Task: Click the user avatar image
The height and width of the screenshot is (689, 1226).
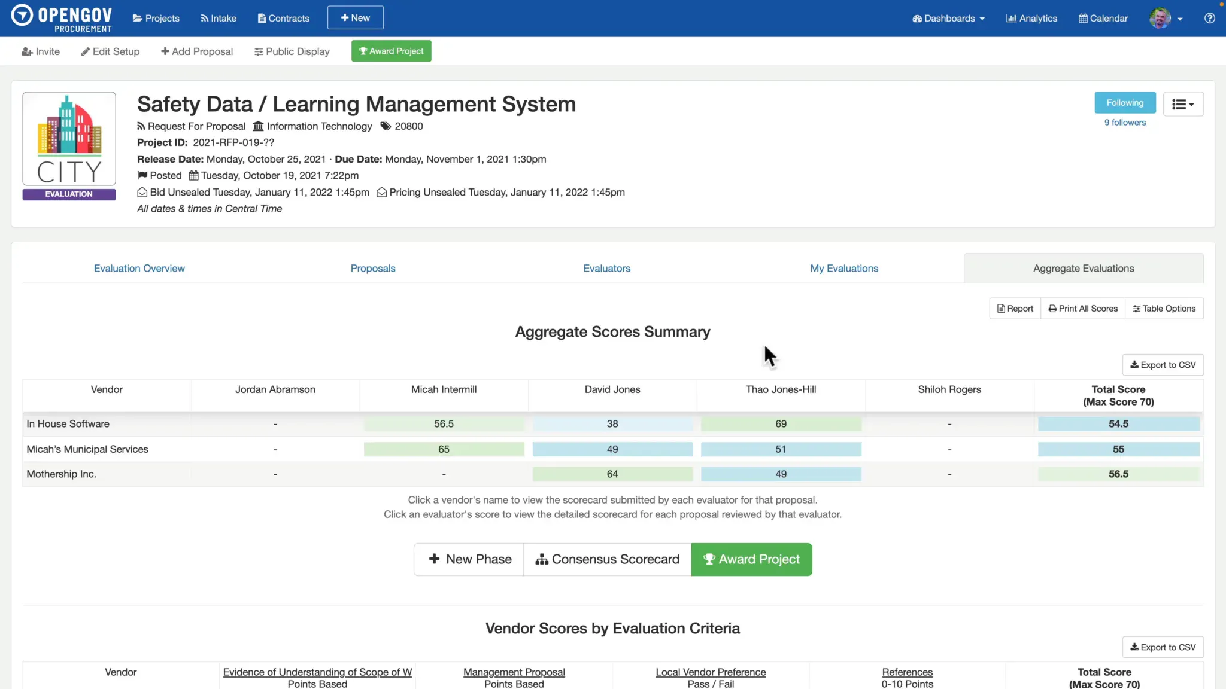Action: (x=1160, y=18)
